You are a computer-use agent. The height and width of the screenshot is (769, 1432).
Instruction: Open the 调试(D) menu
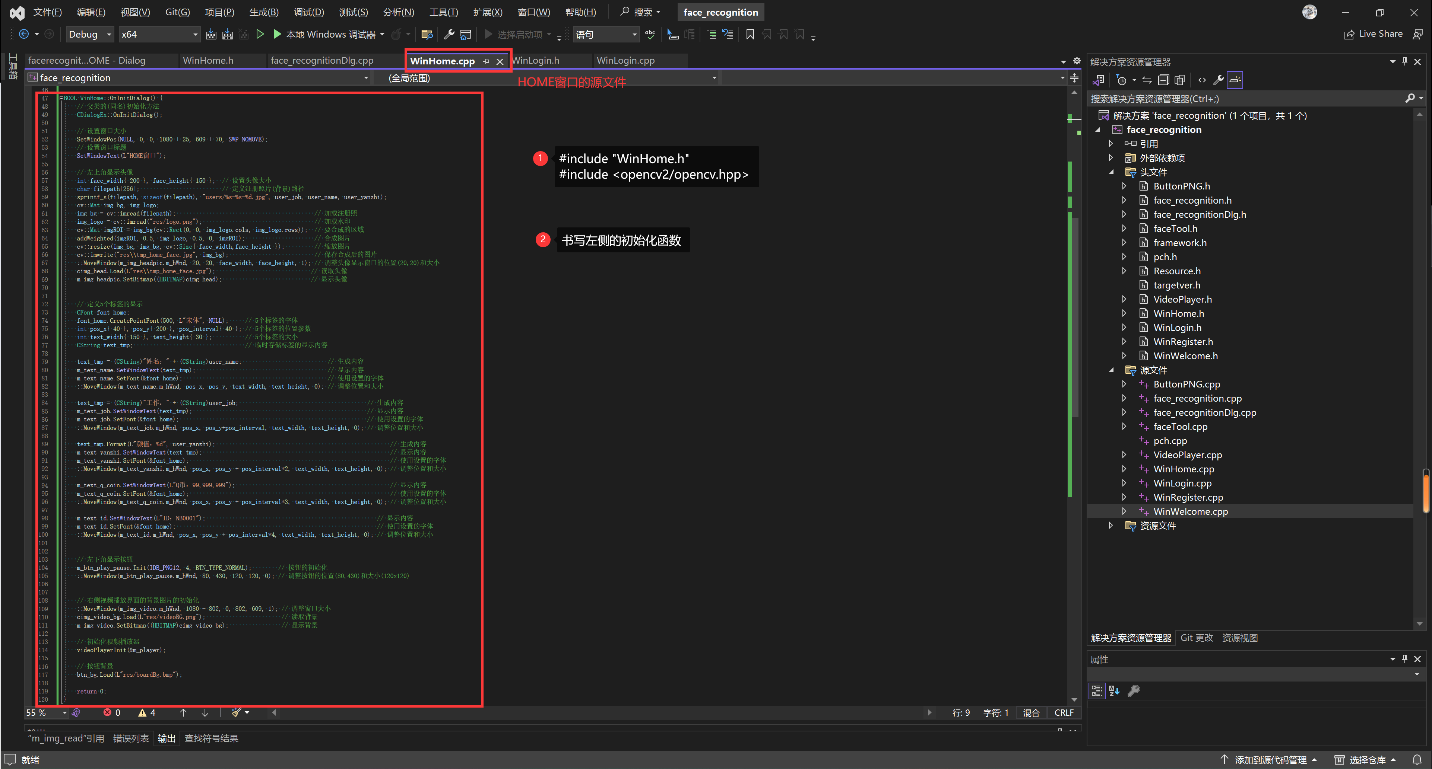[308, 12]
